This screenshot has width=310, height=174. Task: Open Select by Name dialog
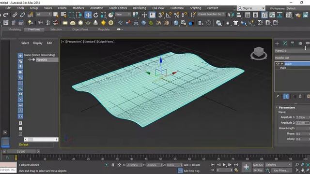[x=63, y=15]
